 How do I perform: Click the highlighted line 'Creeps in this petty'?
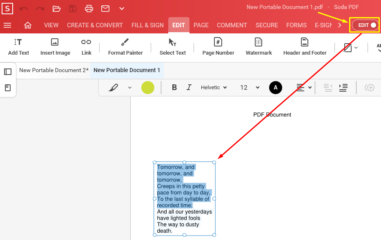click(181, 186)
